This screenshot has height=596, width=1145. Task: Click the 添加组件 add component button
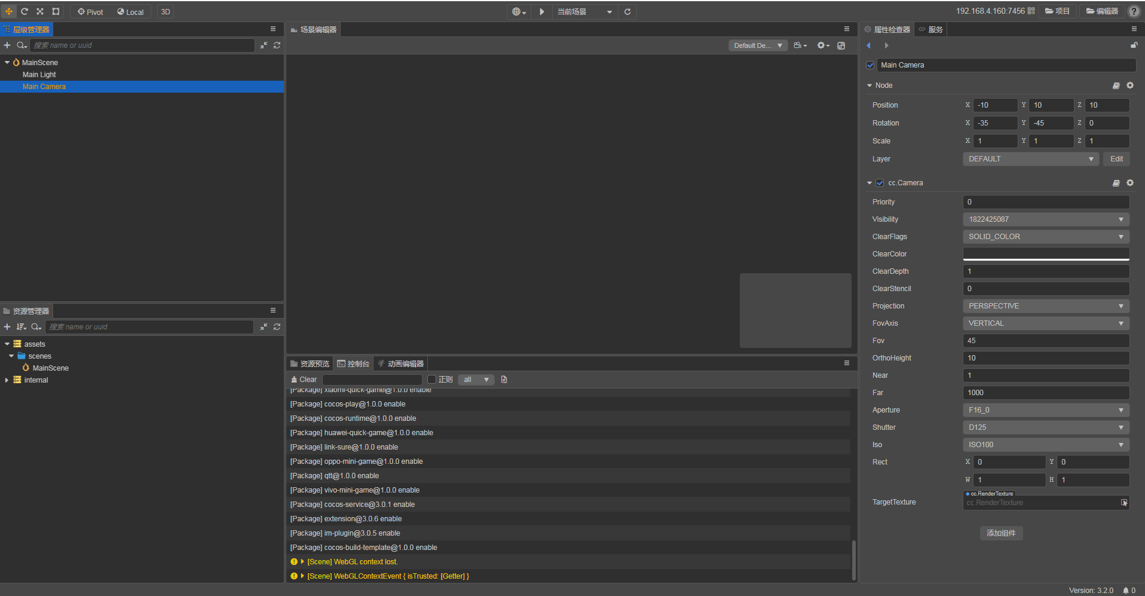[1001, 533]
